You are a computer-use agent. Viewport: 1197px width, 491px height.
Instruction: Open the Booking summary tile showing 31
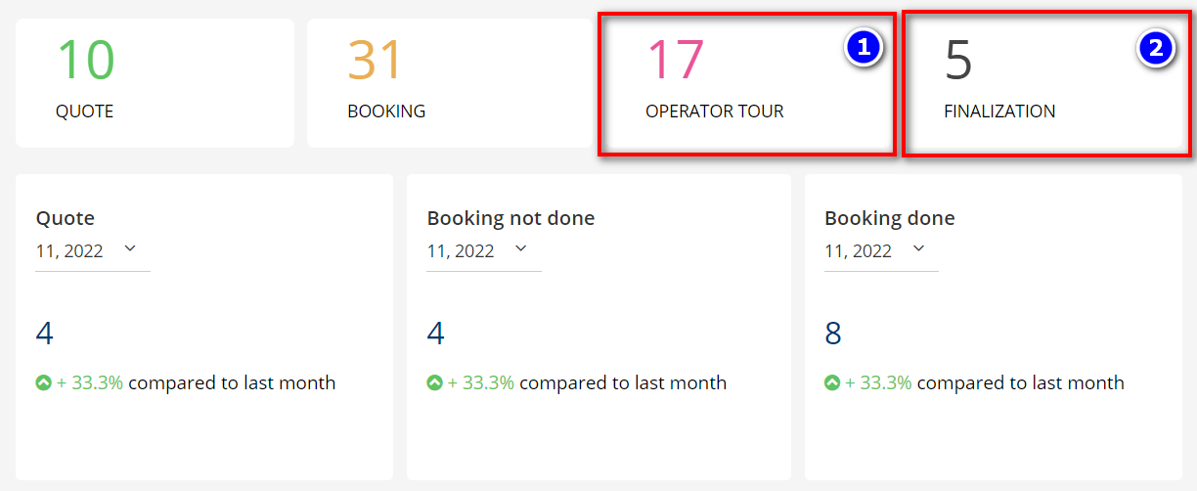click(x=446, y=83)
